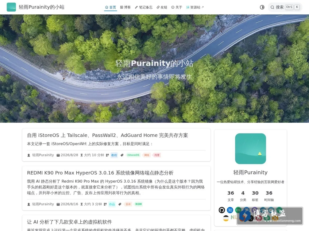Screen dimensions: 309x231
Task: Open the 36 文章 articles count
Action: click(x=231, y=196)
